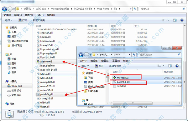Select MGLS64.dll file
The height and width of the screenshot is (121, 188).
[x=47, y=78]
